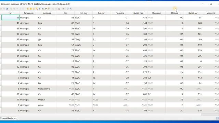
Task: Reload the attribute table with refresh icon
Action: pyautogui.click(x=7, y=9)
